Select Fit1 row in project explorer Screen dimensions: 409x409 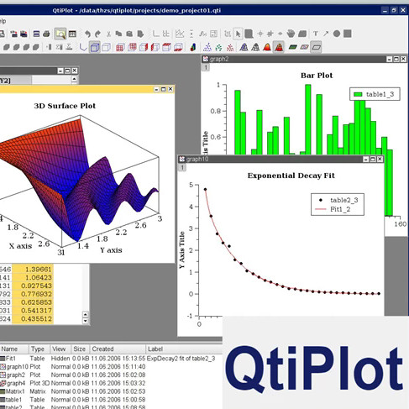[111, 359]
